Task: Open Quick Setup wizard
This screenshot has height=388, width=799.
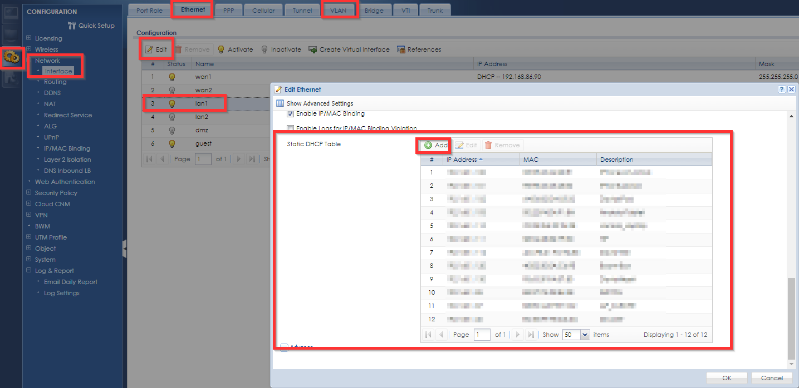Action: click(x=91, y=26)
